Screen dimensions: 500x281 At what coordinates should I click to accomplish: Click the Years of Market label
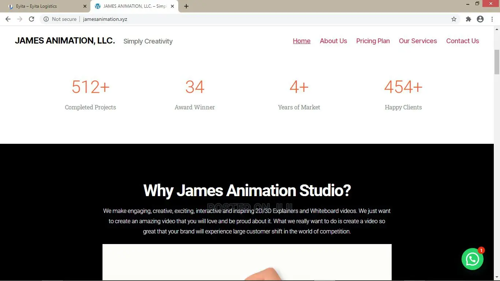point(299,107)
